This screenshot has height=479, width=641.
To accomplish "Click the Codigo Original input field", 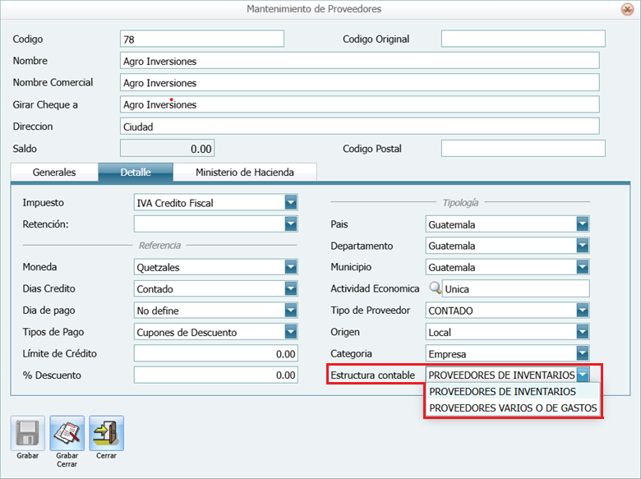I will coord(523,39).
